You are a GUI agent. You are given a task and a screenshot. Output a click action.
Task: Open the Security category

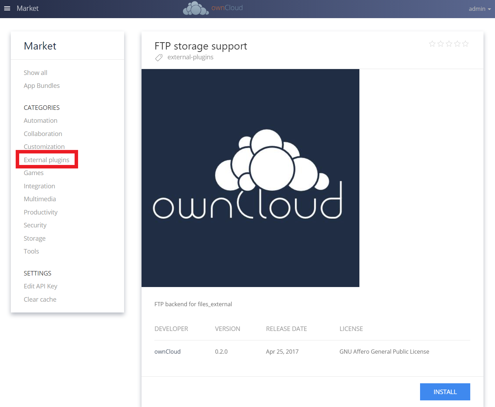35,225
